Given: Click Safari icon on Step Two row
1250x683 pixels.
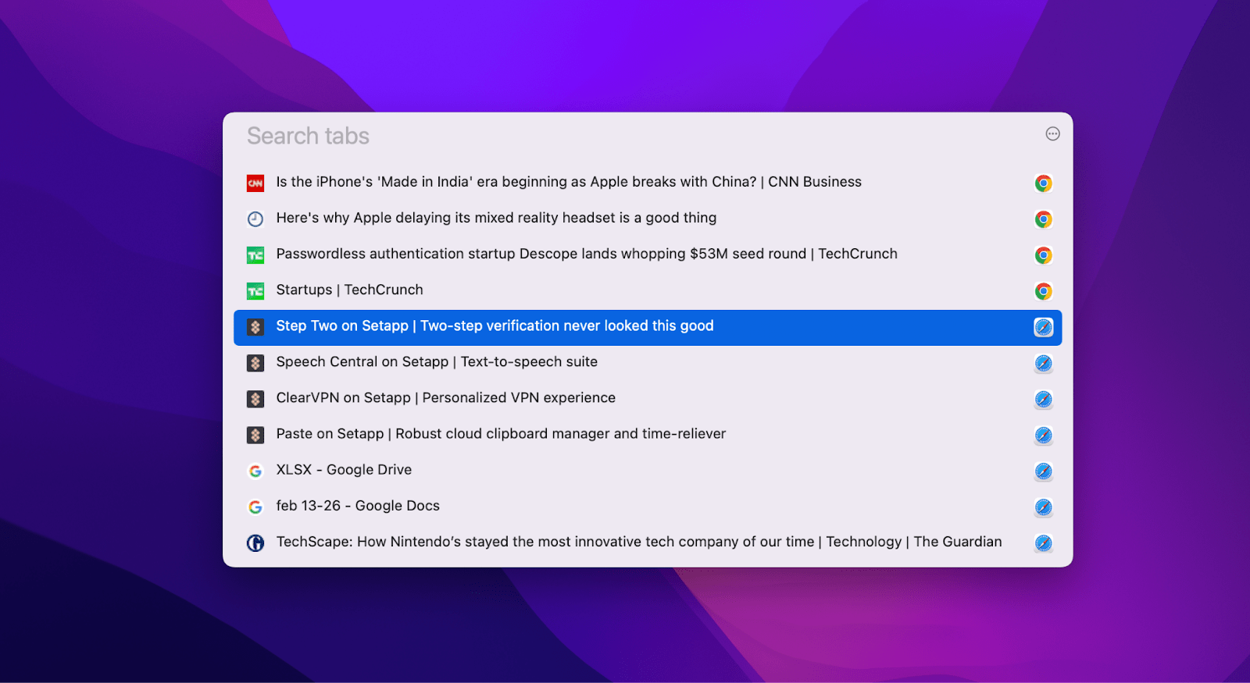Looking at the screenshot, I should 1043,327.
